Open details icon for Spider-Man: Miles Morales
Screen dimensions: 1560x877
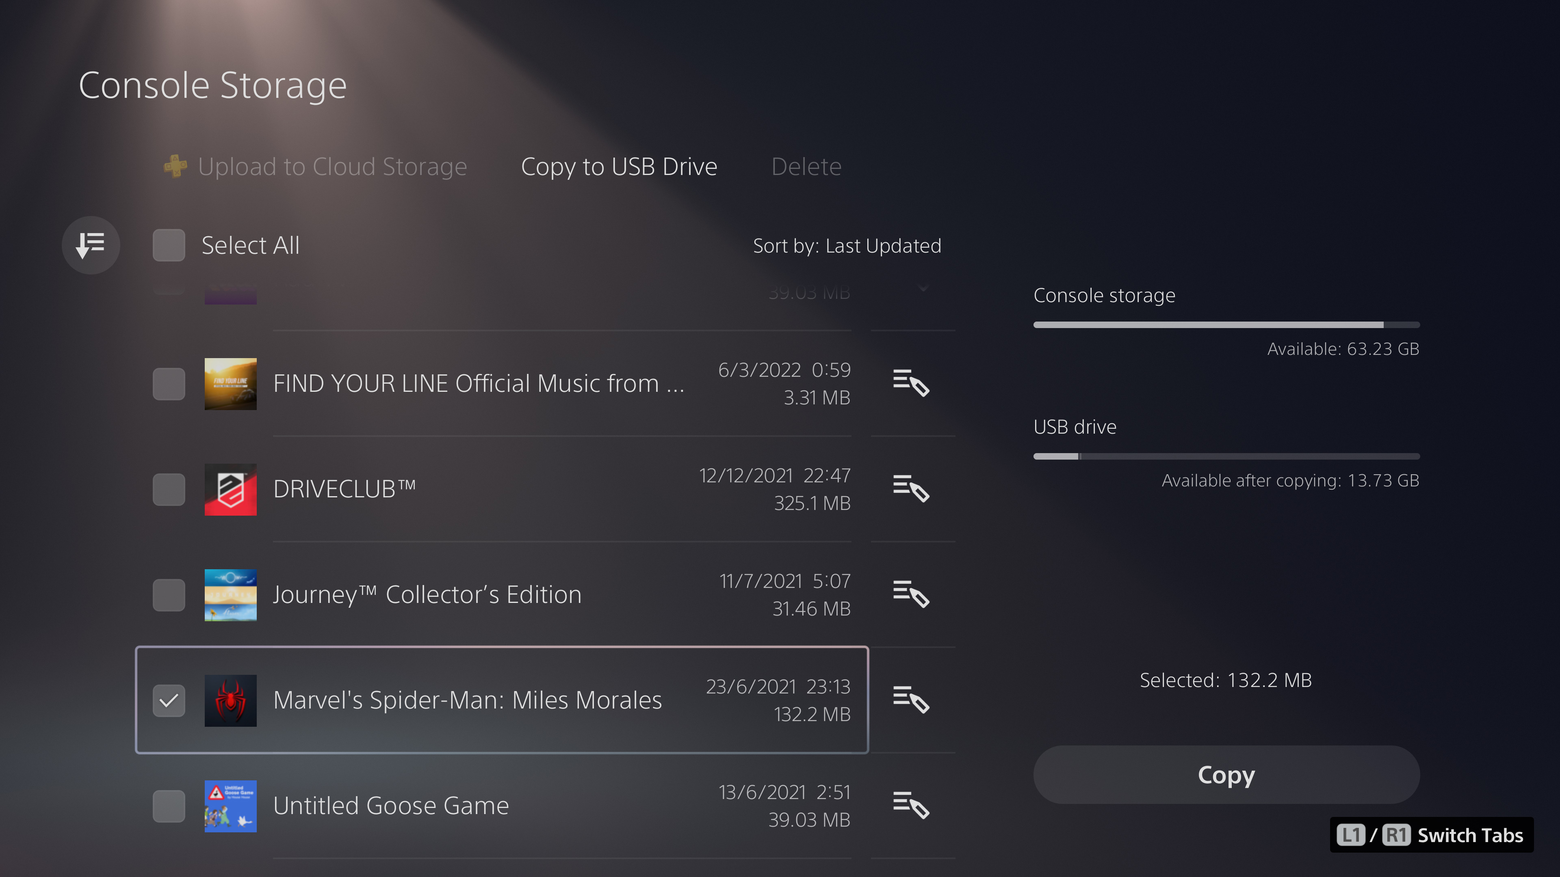point(911,700)
